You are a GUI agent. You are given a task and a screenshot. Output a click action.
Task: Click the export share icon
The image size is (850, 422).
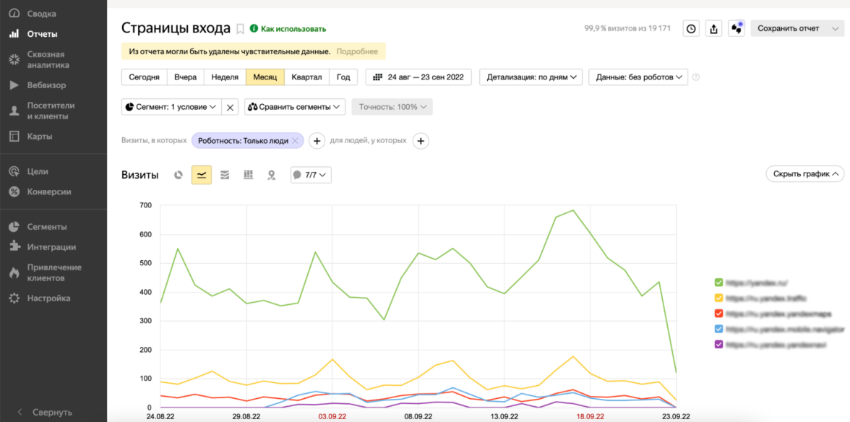713,29
